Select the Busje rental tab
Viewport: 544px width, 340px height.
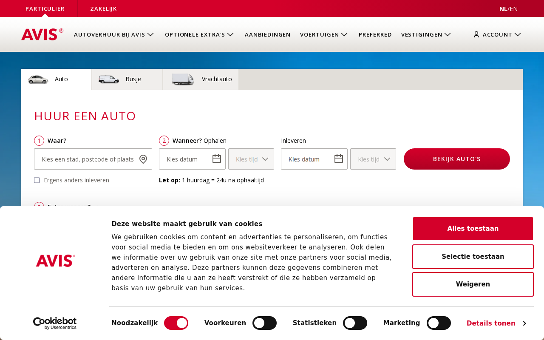click(x=127, y=79)
